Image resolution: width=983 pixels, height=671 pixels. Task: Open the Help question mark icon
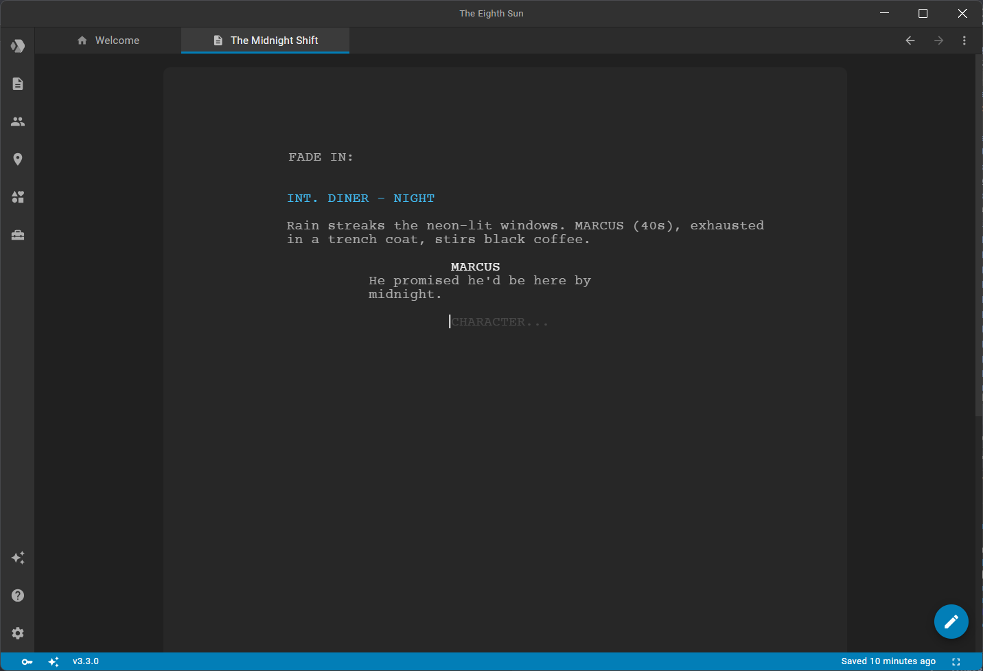click(18, 595)
